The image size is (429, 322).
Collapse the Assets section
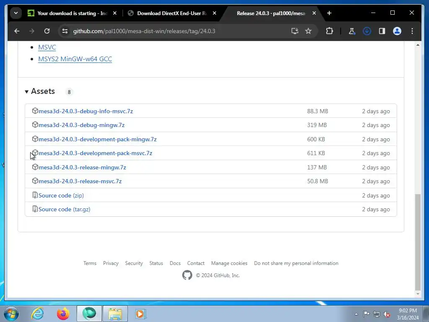(40, 91)
